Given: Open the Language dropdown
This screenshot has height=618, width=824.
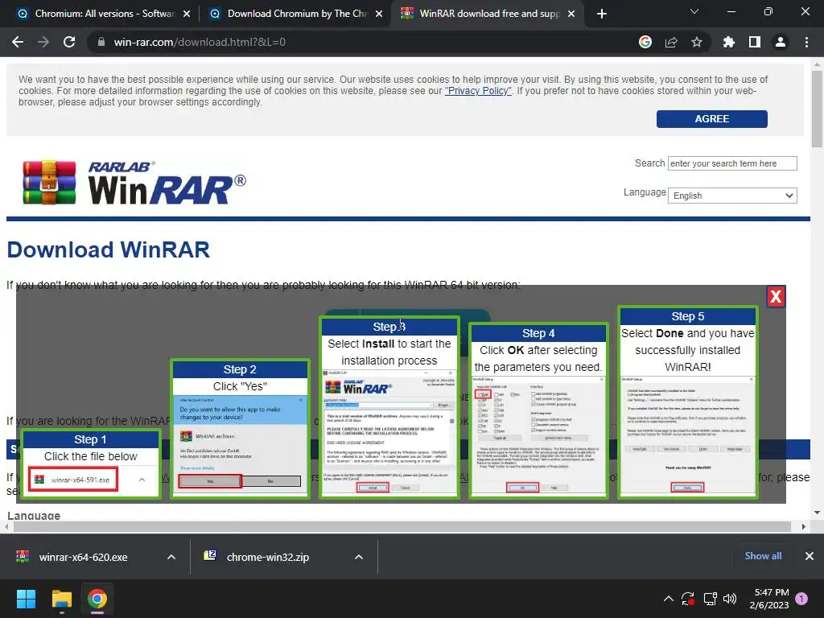Looking at the screenshot, I should tap(732, 196).
